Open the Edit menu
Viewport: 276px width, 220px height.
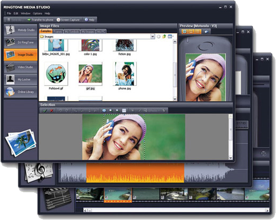click(x=16, y=13)
